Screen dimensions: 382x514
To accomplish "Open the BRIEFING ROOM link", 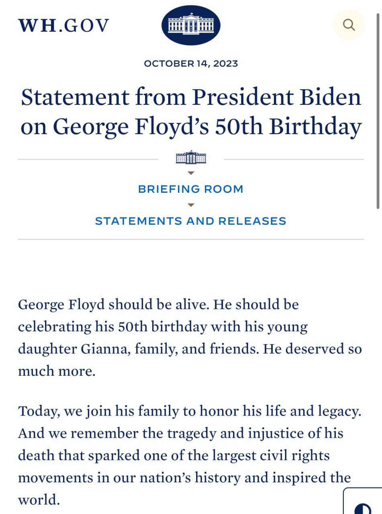I will point(191,189).
